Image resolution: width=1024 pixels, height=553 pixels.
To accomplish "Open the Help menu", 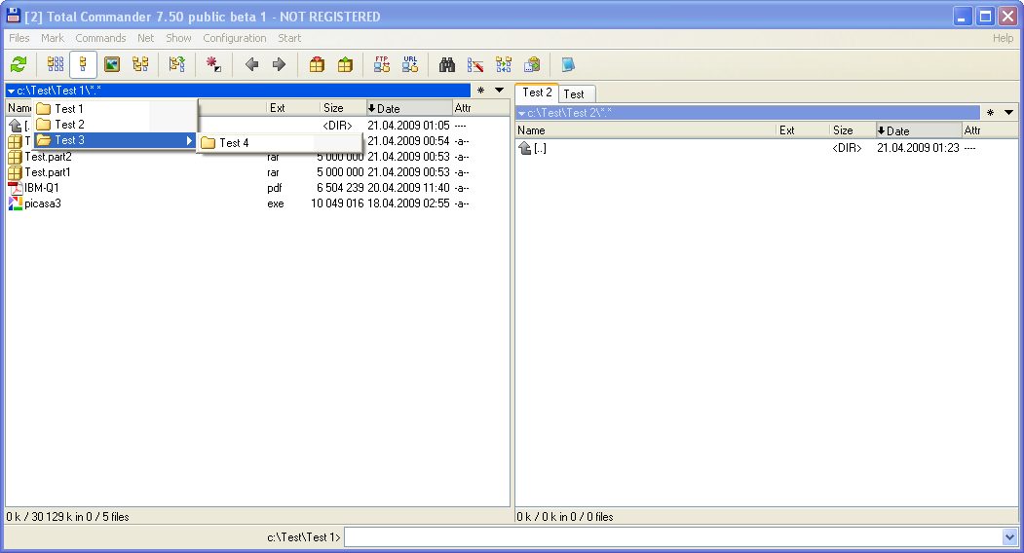I will click(1004, 38).
